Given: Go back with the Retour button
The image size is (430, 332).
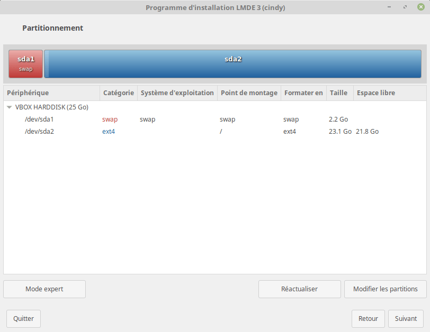Looking at the screenshot, I should [x=368, y=319].
